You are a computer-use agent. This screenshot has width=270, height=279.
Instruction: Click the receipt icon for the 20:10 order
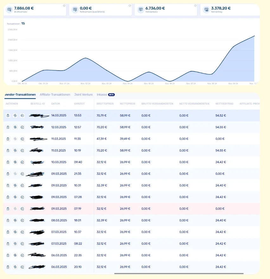point(22,267)
